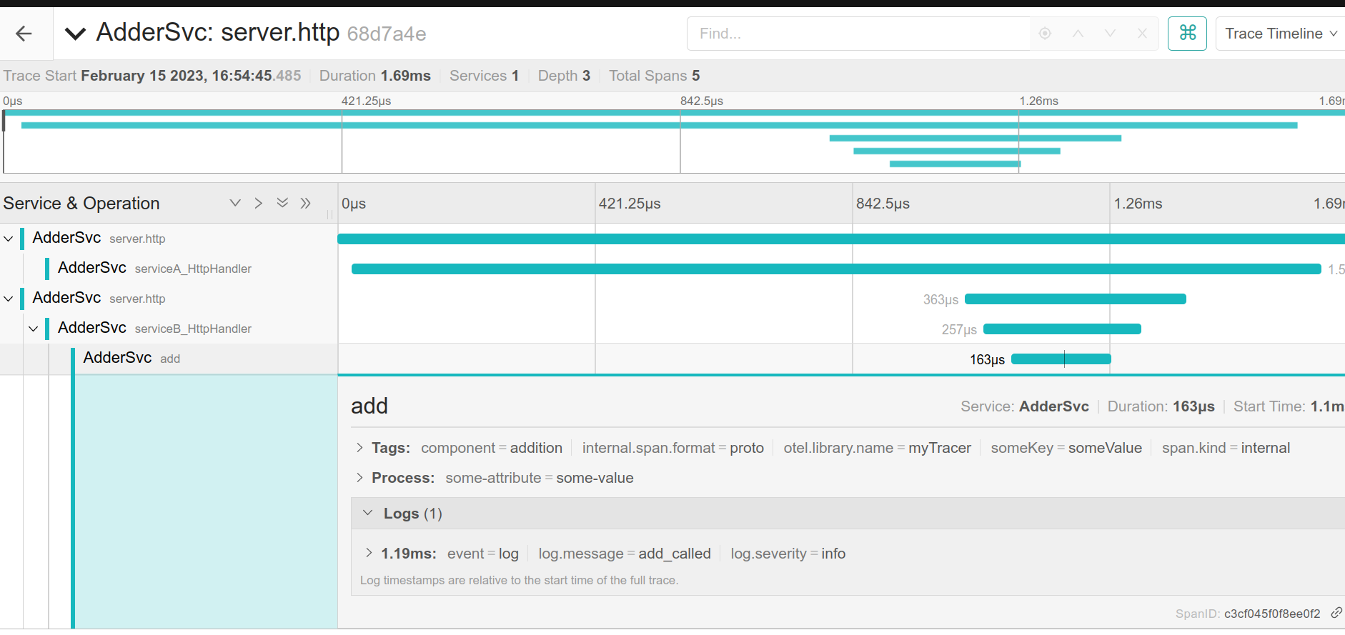
Task: Click the back arrow icon
Action: click(x=24, y=34)
